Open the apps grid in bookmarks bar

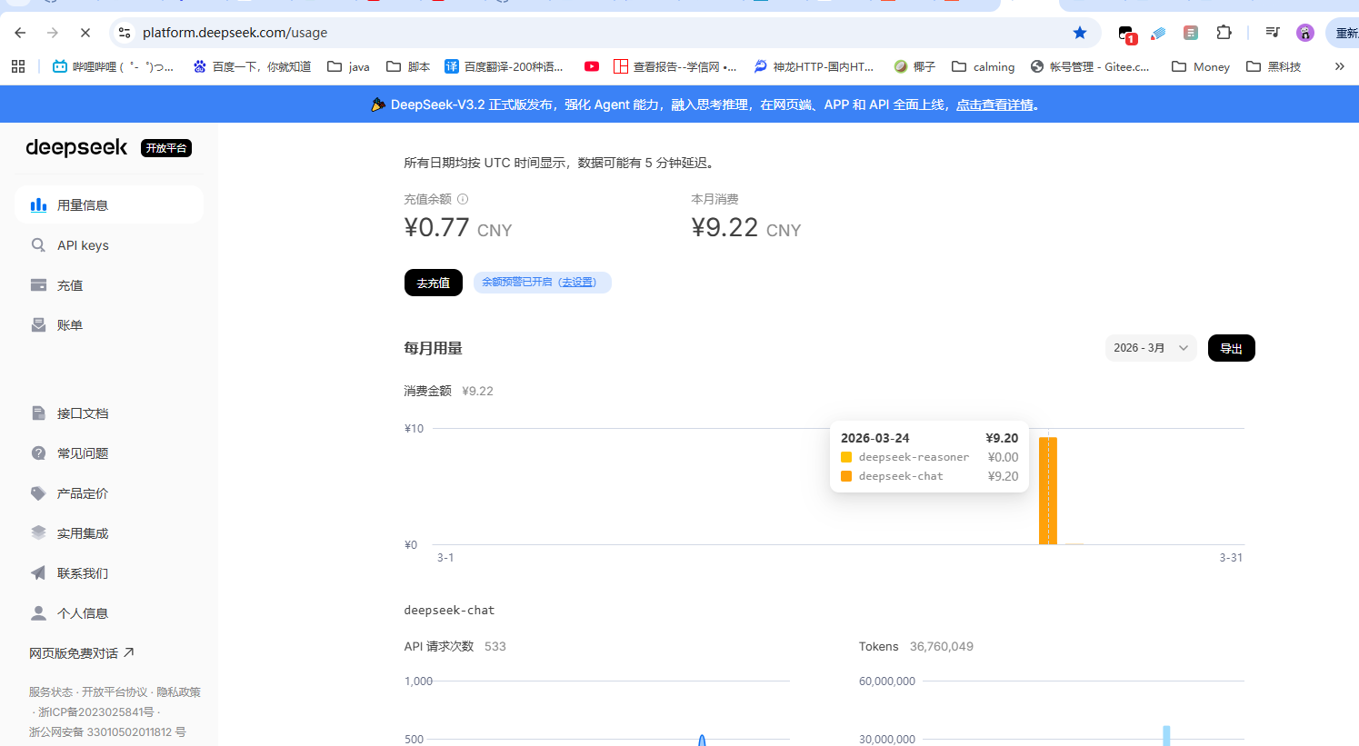18,66
